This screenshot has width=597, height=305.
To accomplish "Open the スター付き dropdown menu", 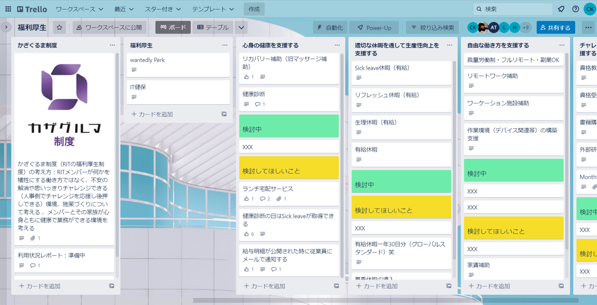I will point(163,9).
